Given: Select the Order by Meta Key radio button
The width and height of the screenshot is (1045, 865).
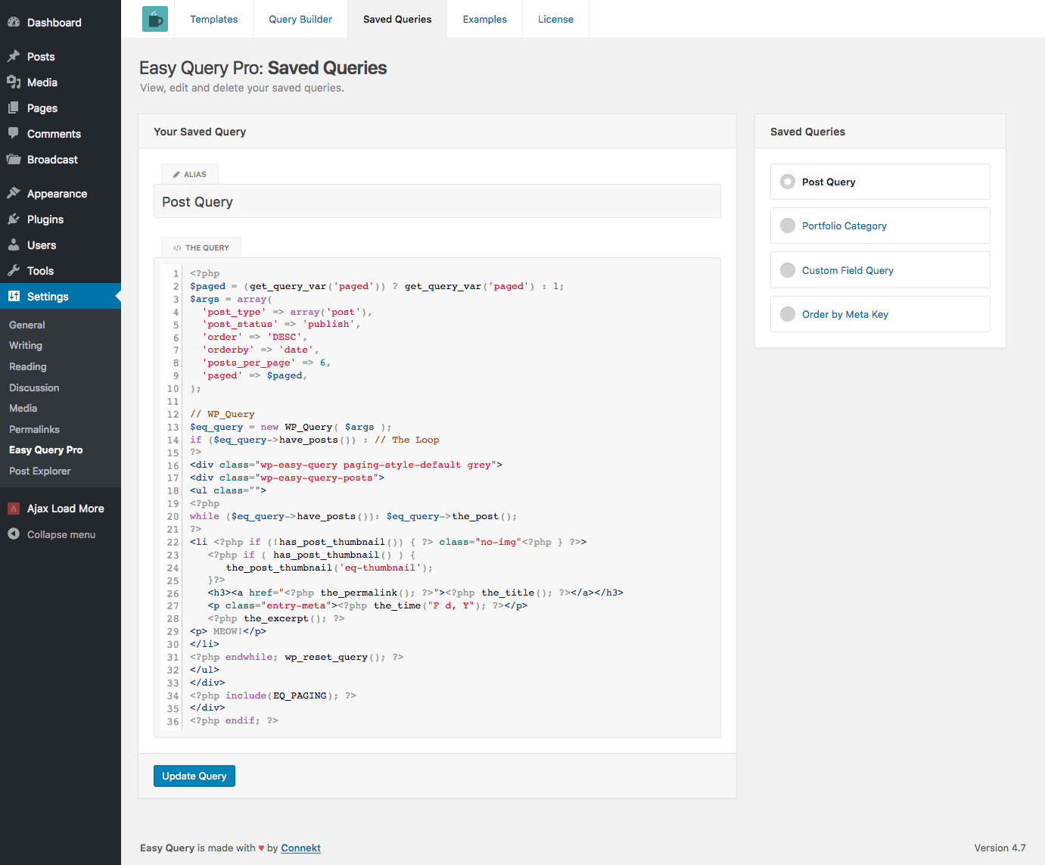Looking at the screenshot, I should coord(788,314).
